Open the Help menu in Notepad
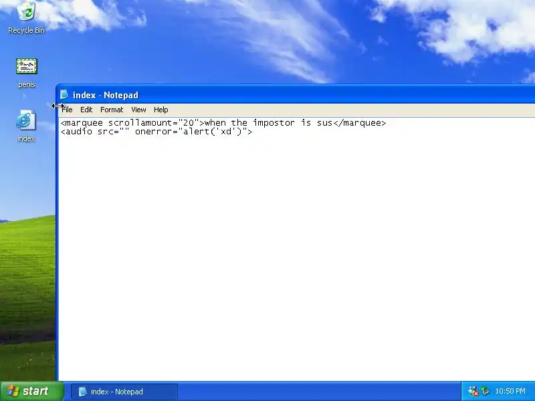The width and height of the screenshot is (535, 401). pyautogui.click(x=160, y=110)
